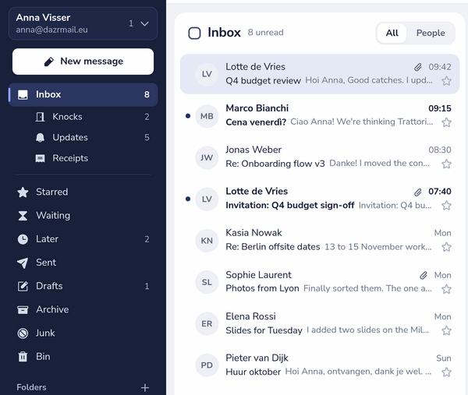The width and height of the screenshot is (468, 395).
Task: Click the Later clock icon
Action: (x=23, y=239)
